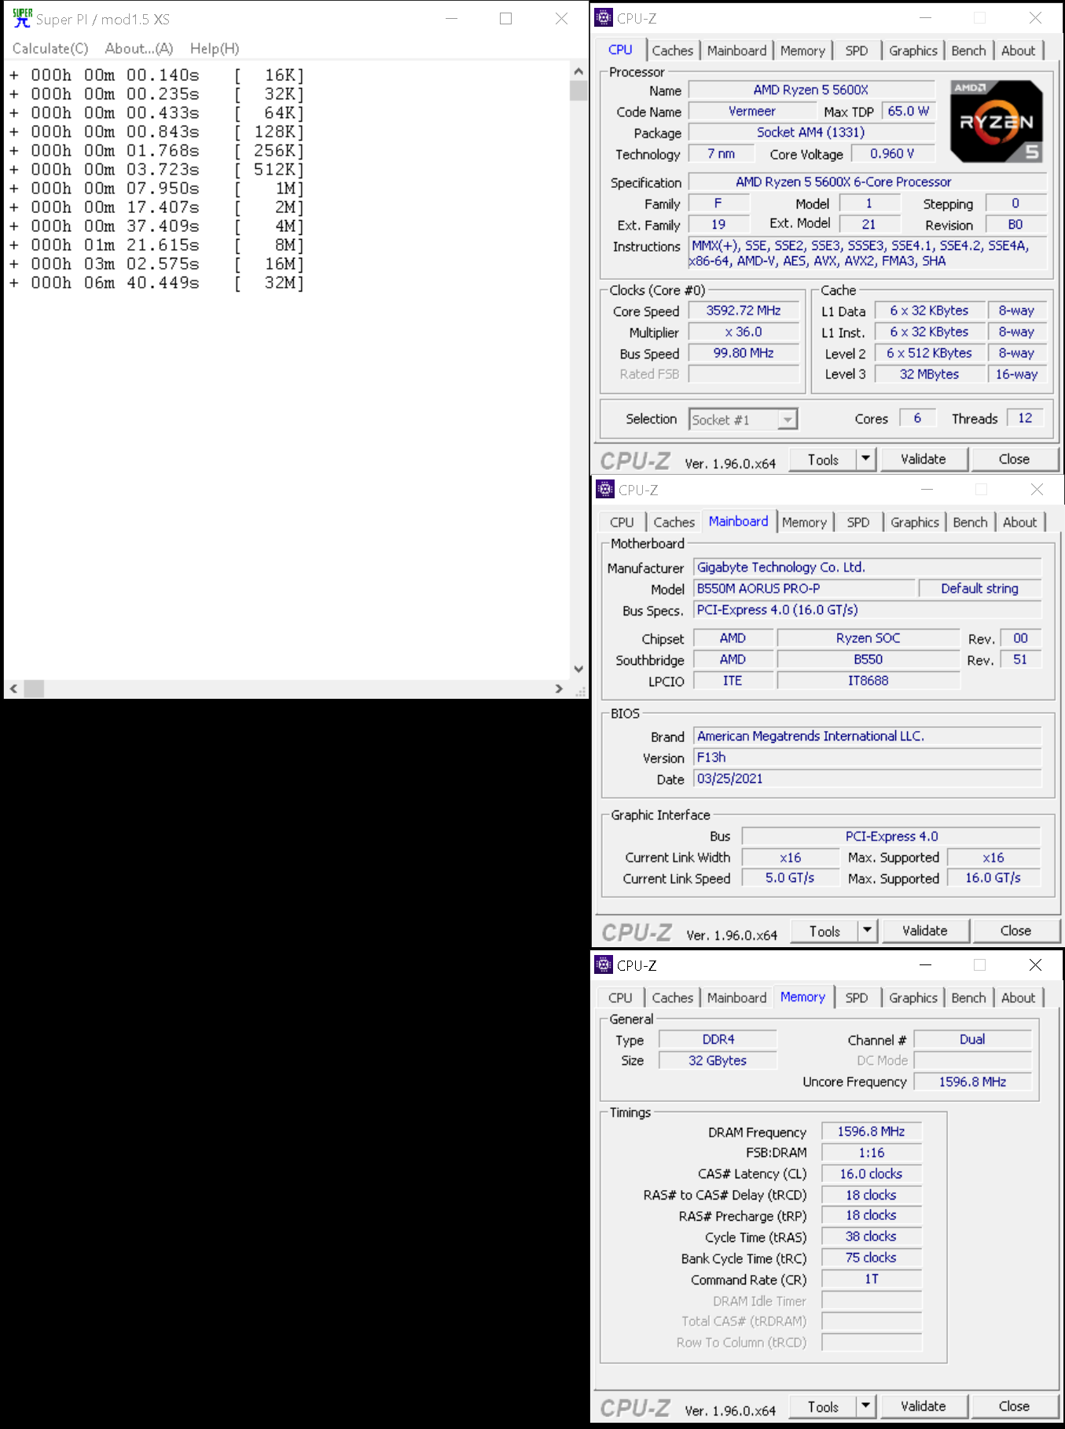Switch to Mainboard tab in top CPU-Z window
The height and width of the screenshot is (1429, 1065).
point(736,50)
